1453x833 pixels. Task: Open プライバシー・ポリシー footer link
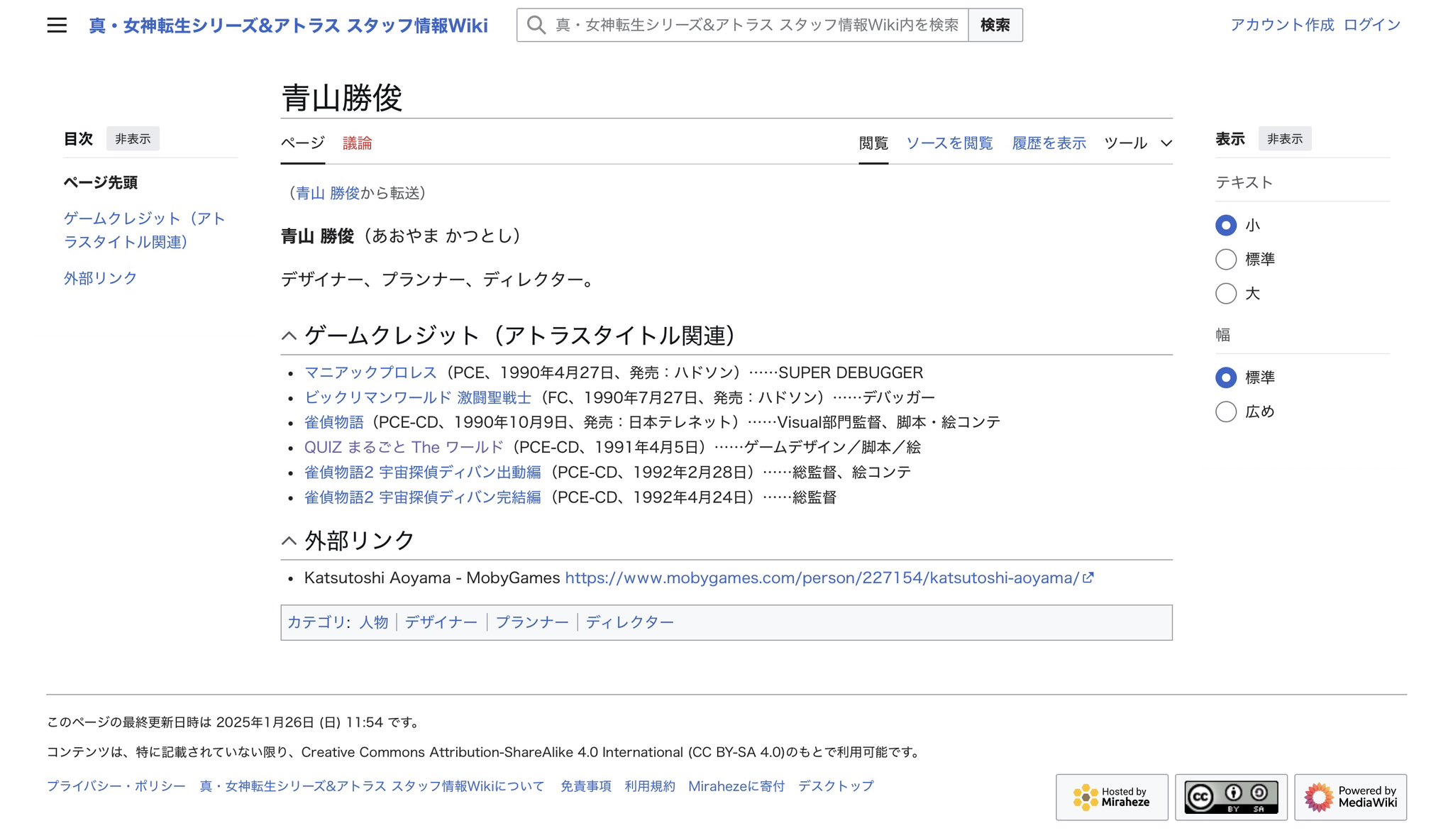click(116, 786)
